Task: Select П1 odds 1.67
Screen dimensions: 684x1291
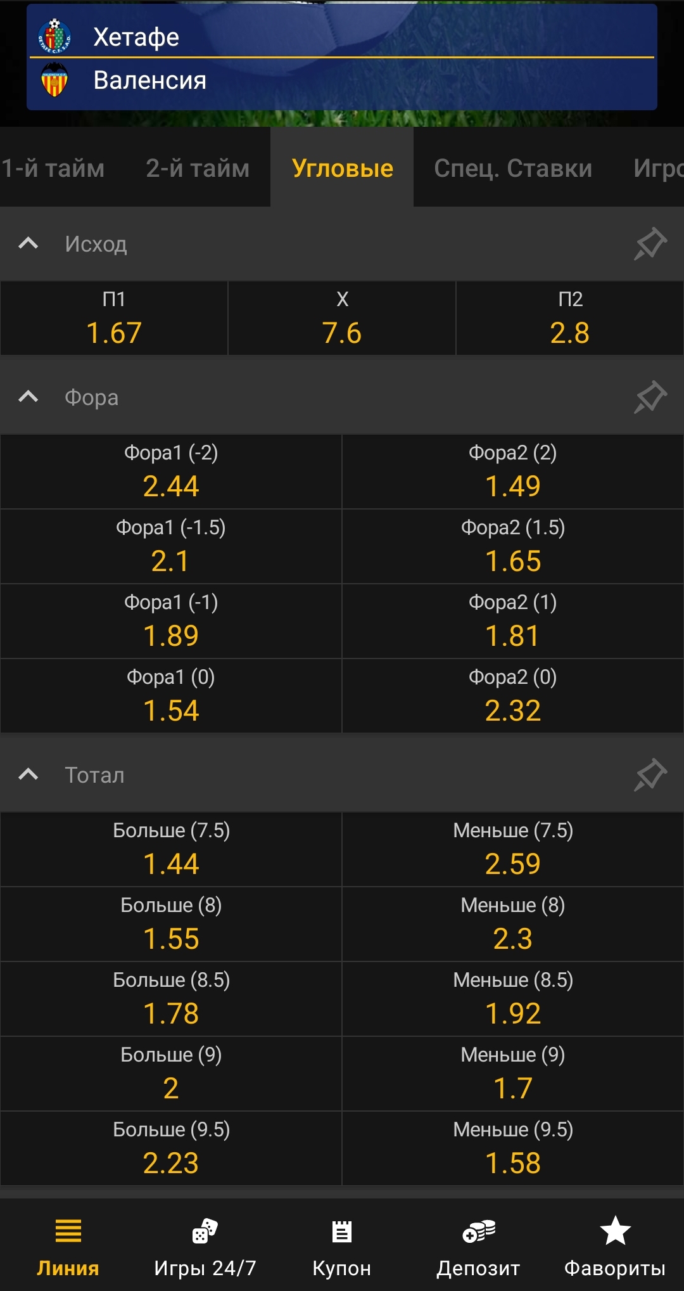Action: [114, 319]
